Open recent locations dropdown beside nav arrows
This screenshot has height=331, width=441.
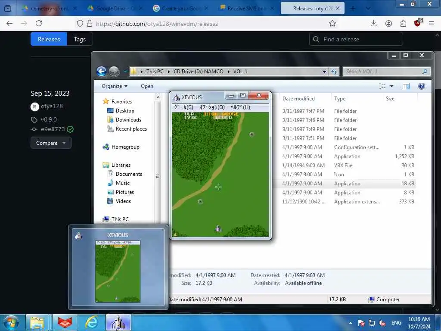pos(125,72)
